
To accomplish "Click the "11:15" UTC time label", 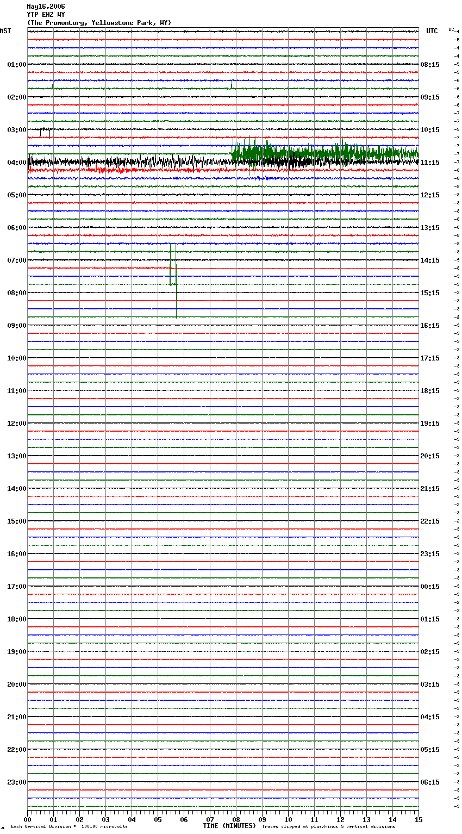I will (x=430, y=163).
